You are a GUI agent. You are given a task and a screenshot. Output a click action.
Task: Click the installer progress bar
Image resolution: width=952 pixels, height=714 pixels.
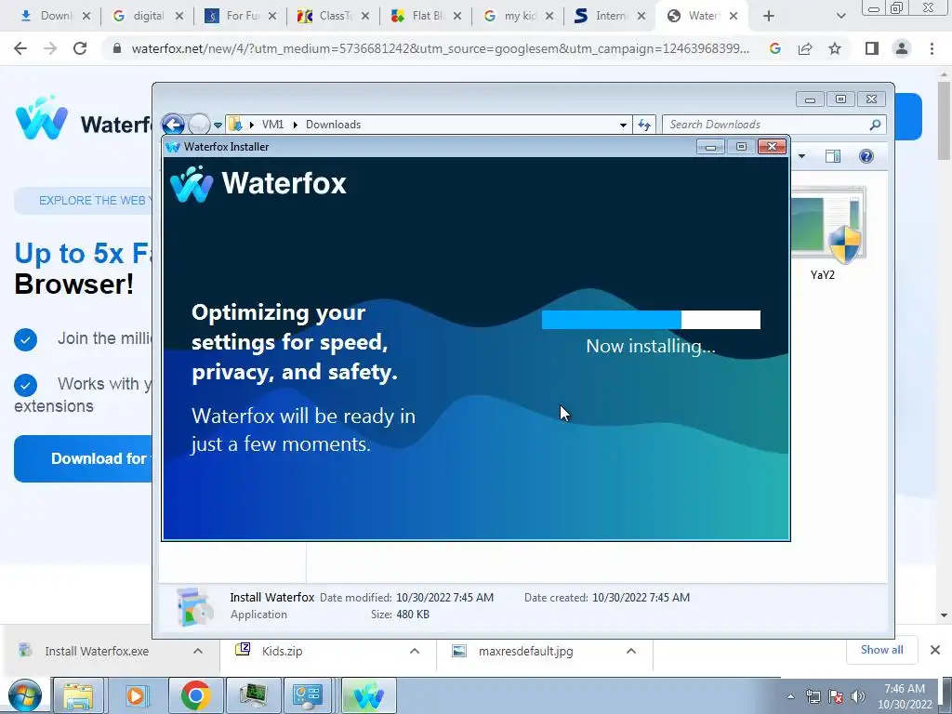pyautogui.click(x=651, y=320)
